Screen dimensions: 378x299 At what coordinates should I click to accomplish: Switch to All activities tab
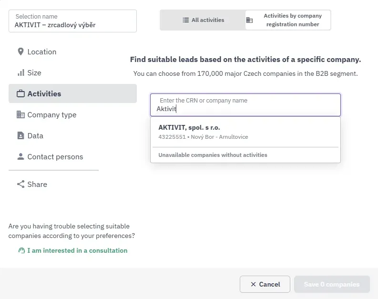click(x=203, y=20)
